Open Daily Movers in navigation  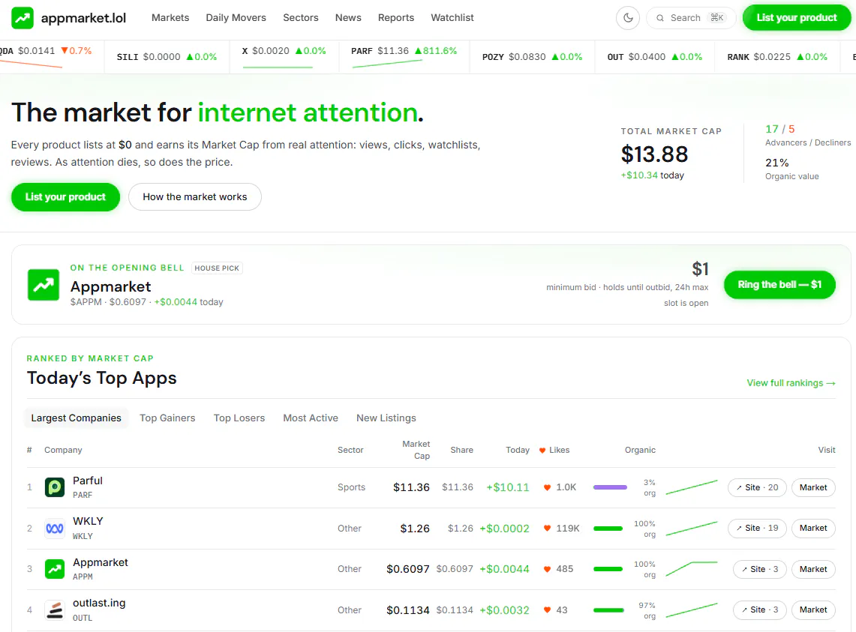(236, 17)
